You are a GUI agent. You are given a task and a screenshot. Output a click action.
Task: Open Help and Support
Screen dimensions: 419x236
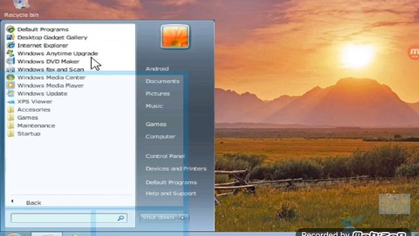point(171,193)
